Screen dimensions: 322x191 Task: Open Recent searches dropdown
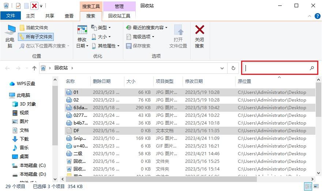pos(146,27)
